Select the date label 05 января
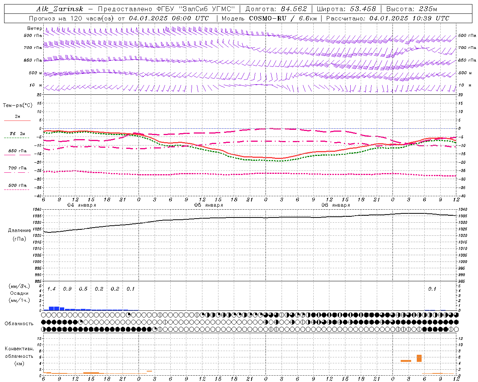 [208, 205]
